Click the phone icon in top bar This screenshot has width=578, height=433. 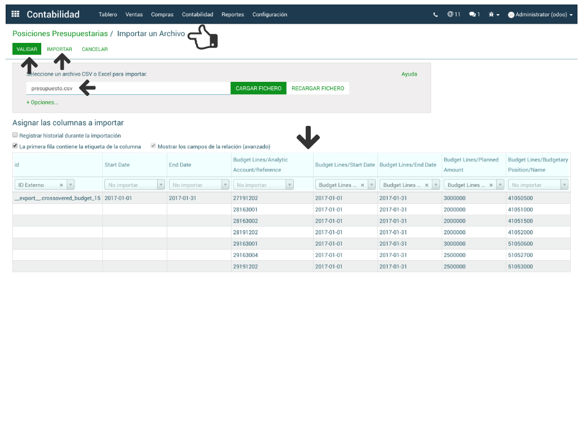click(435, 15)
